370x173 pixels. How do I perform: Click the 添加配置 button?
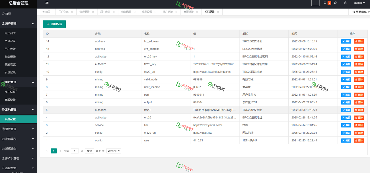[54, 24]
